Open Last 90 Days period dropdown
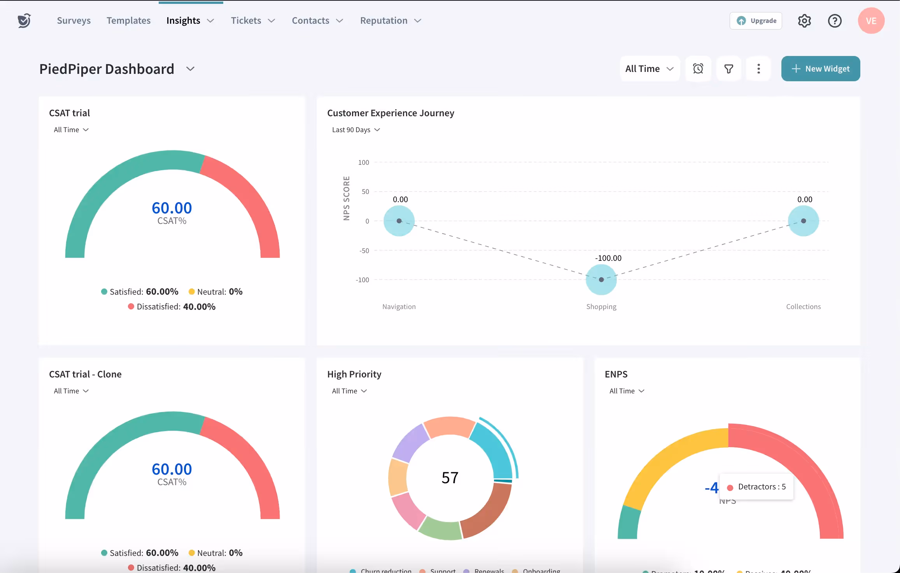 pos(356,130)
